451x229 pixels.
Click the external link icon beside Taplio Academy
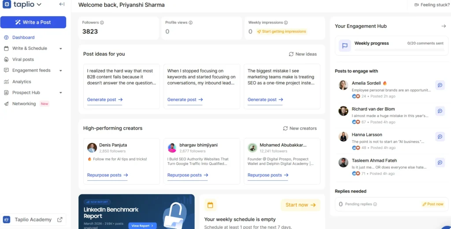click(60, 219)
